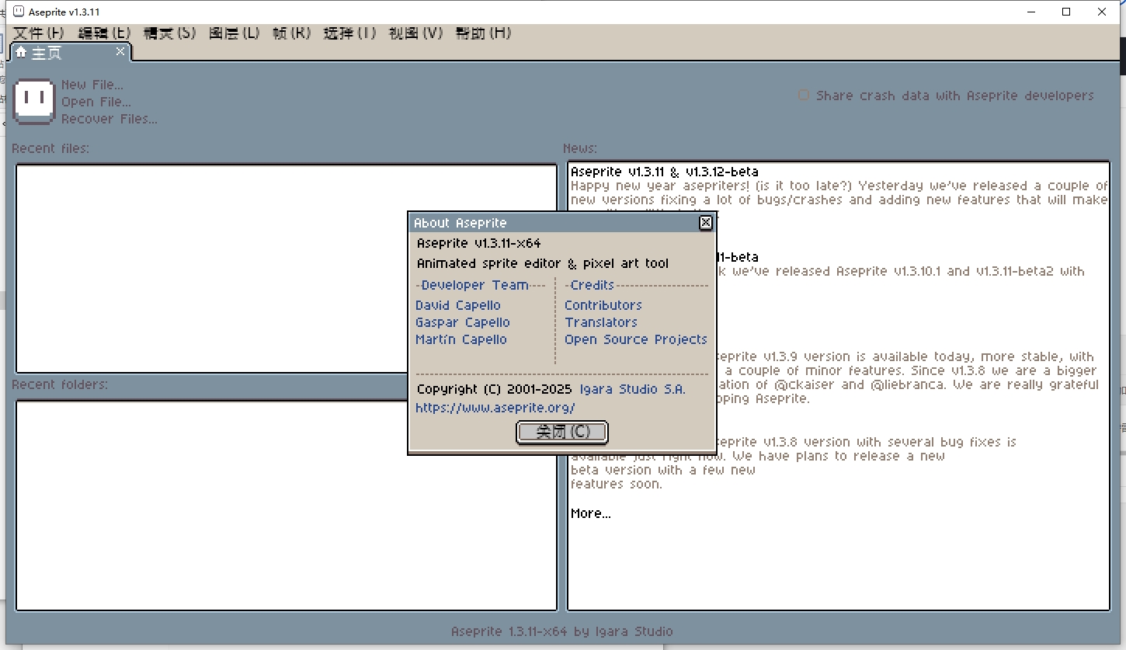Open Gaspar Capello developer link

pos(463,322)
